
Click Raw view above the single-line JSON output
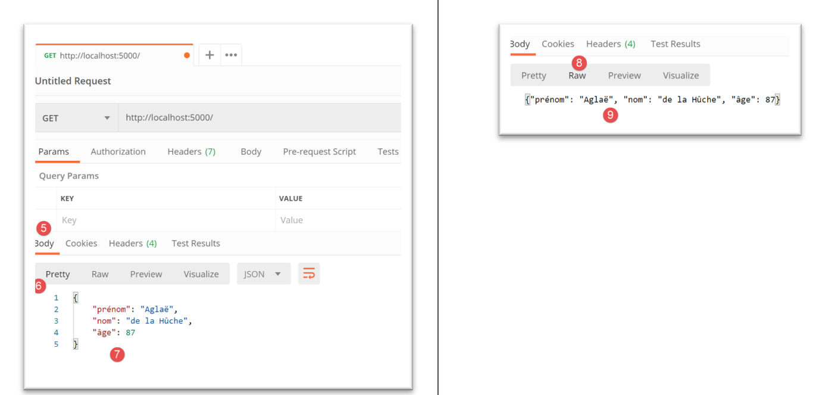click(577, 76)
